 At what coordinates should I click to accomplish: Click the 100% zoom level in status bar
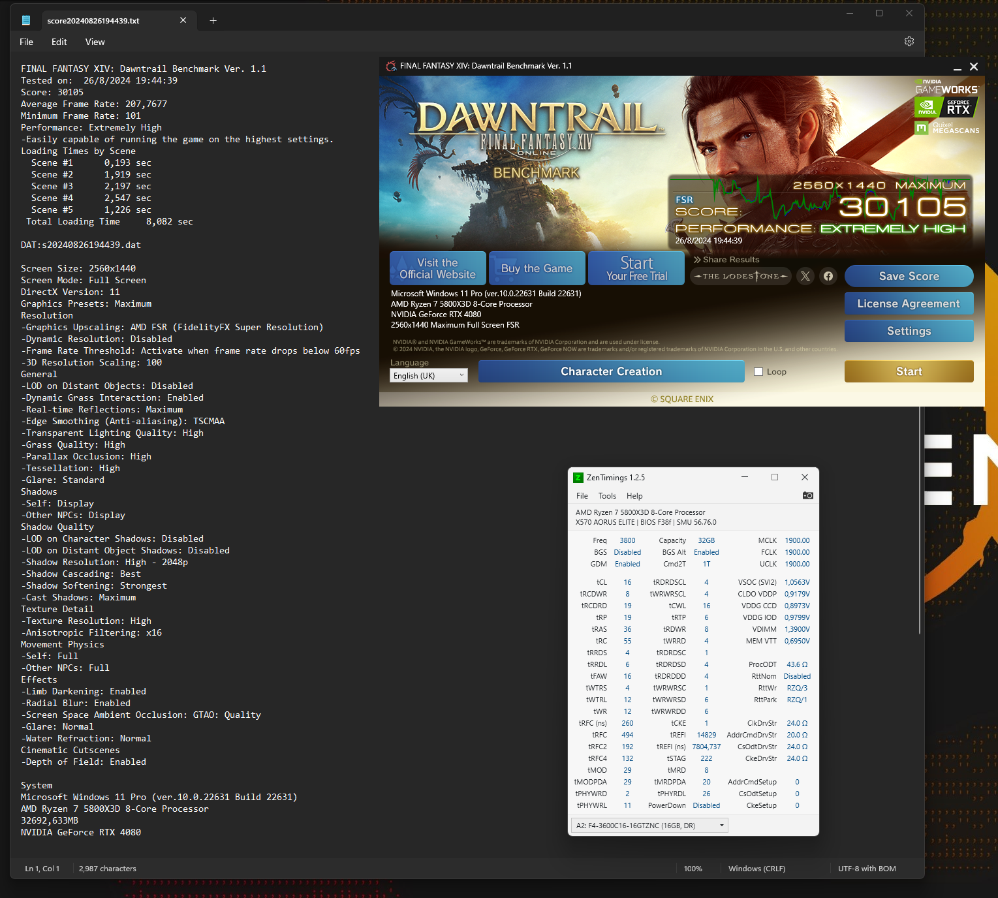(693, 869)
